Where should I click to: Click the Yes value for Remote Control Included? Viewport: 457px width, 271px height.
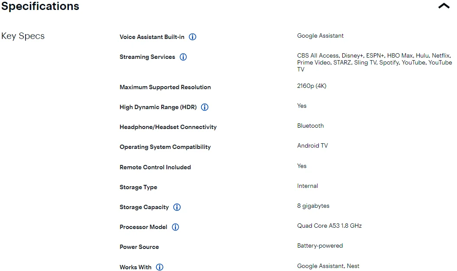301,166
